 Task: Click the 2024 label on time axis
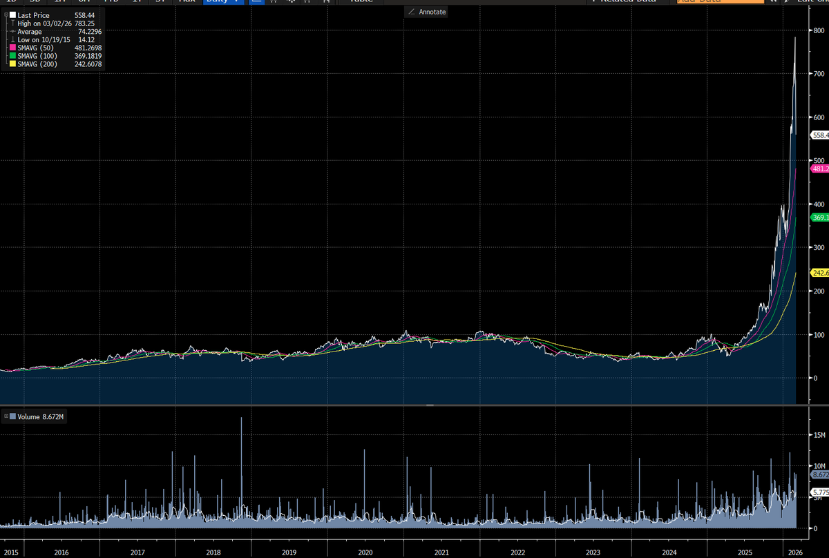click(669, 552)
